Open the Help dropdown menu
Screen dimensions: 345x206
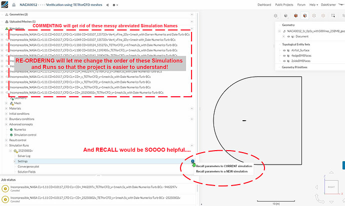tap(313, 4)
